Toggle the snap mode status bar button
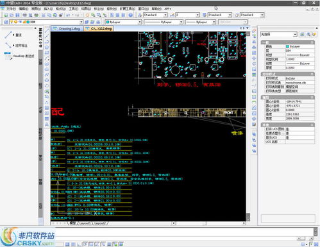The width and height of the screenshot is (320, 247). [67, 244]
